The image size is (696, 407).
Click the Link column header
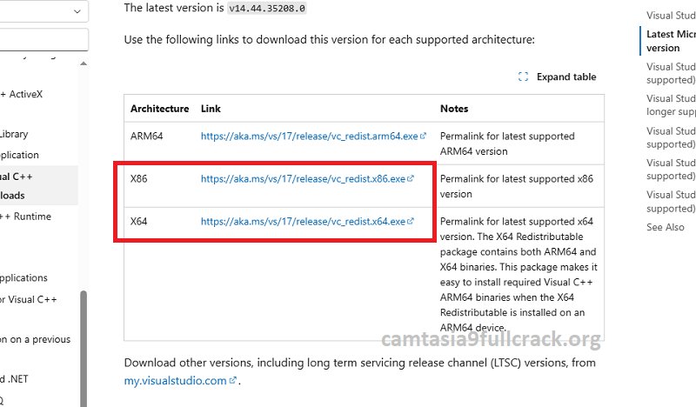[211, 109]
